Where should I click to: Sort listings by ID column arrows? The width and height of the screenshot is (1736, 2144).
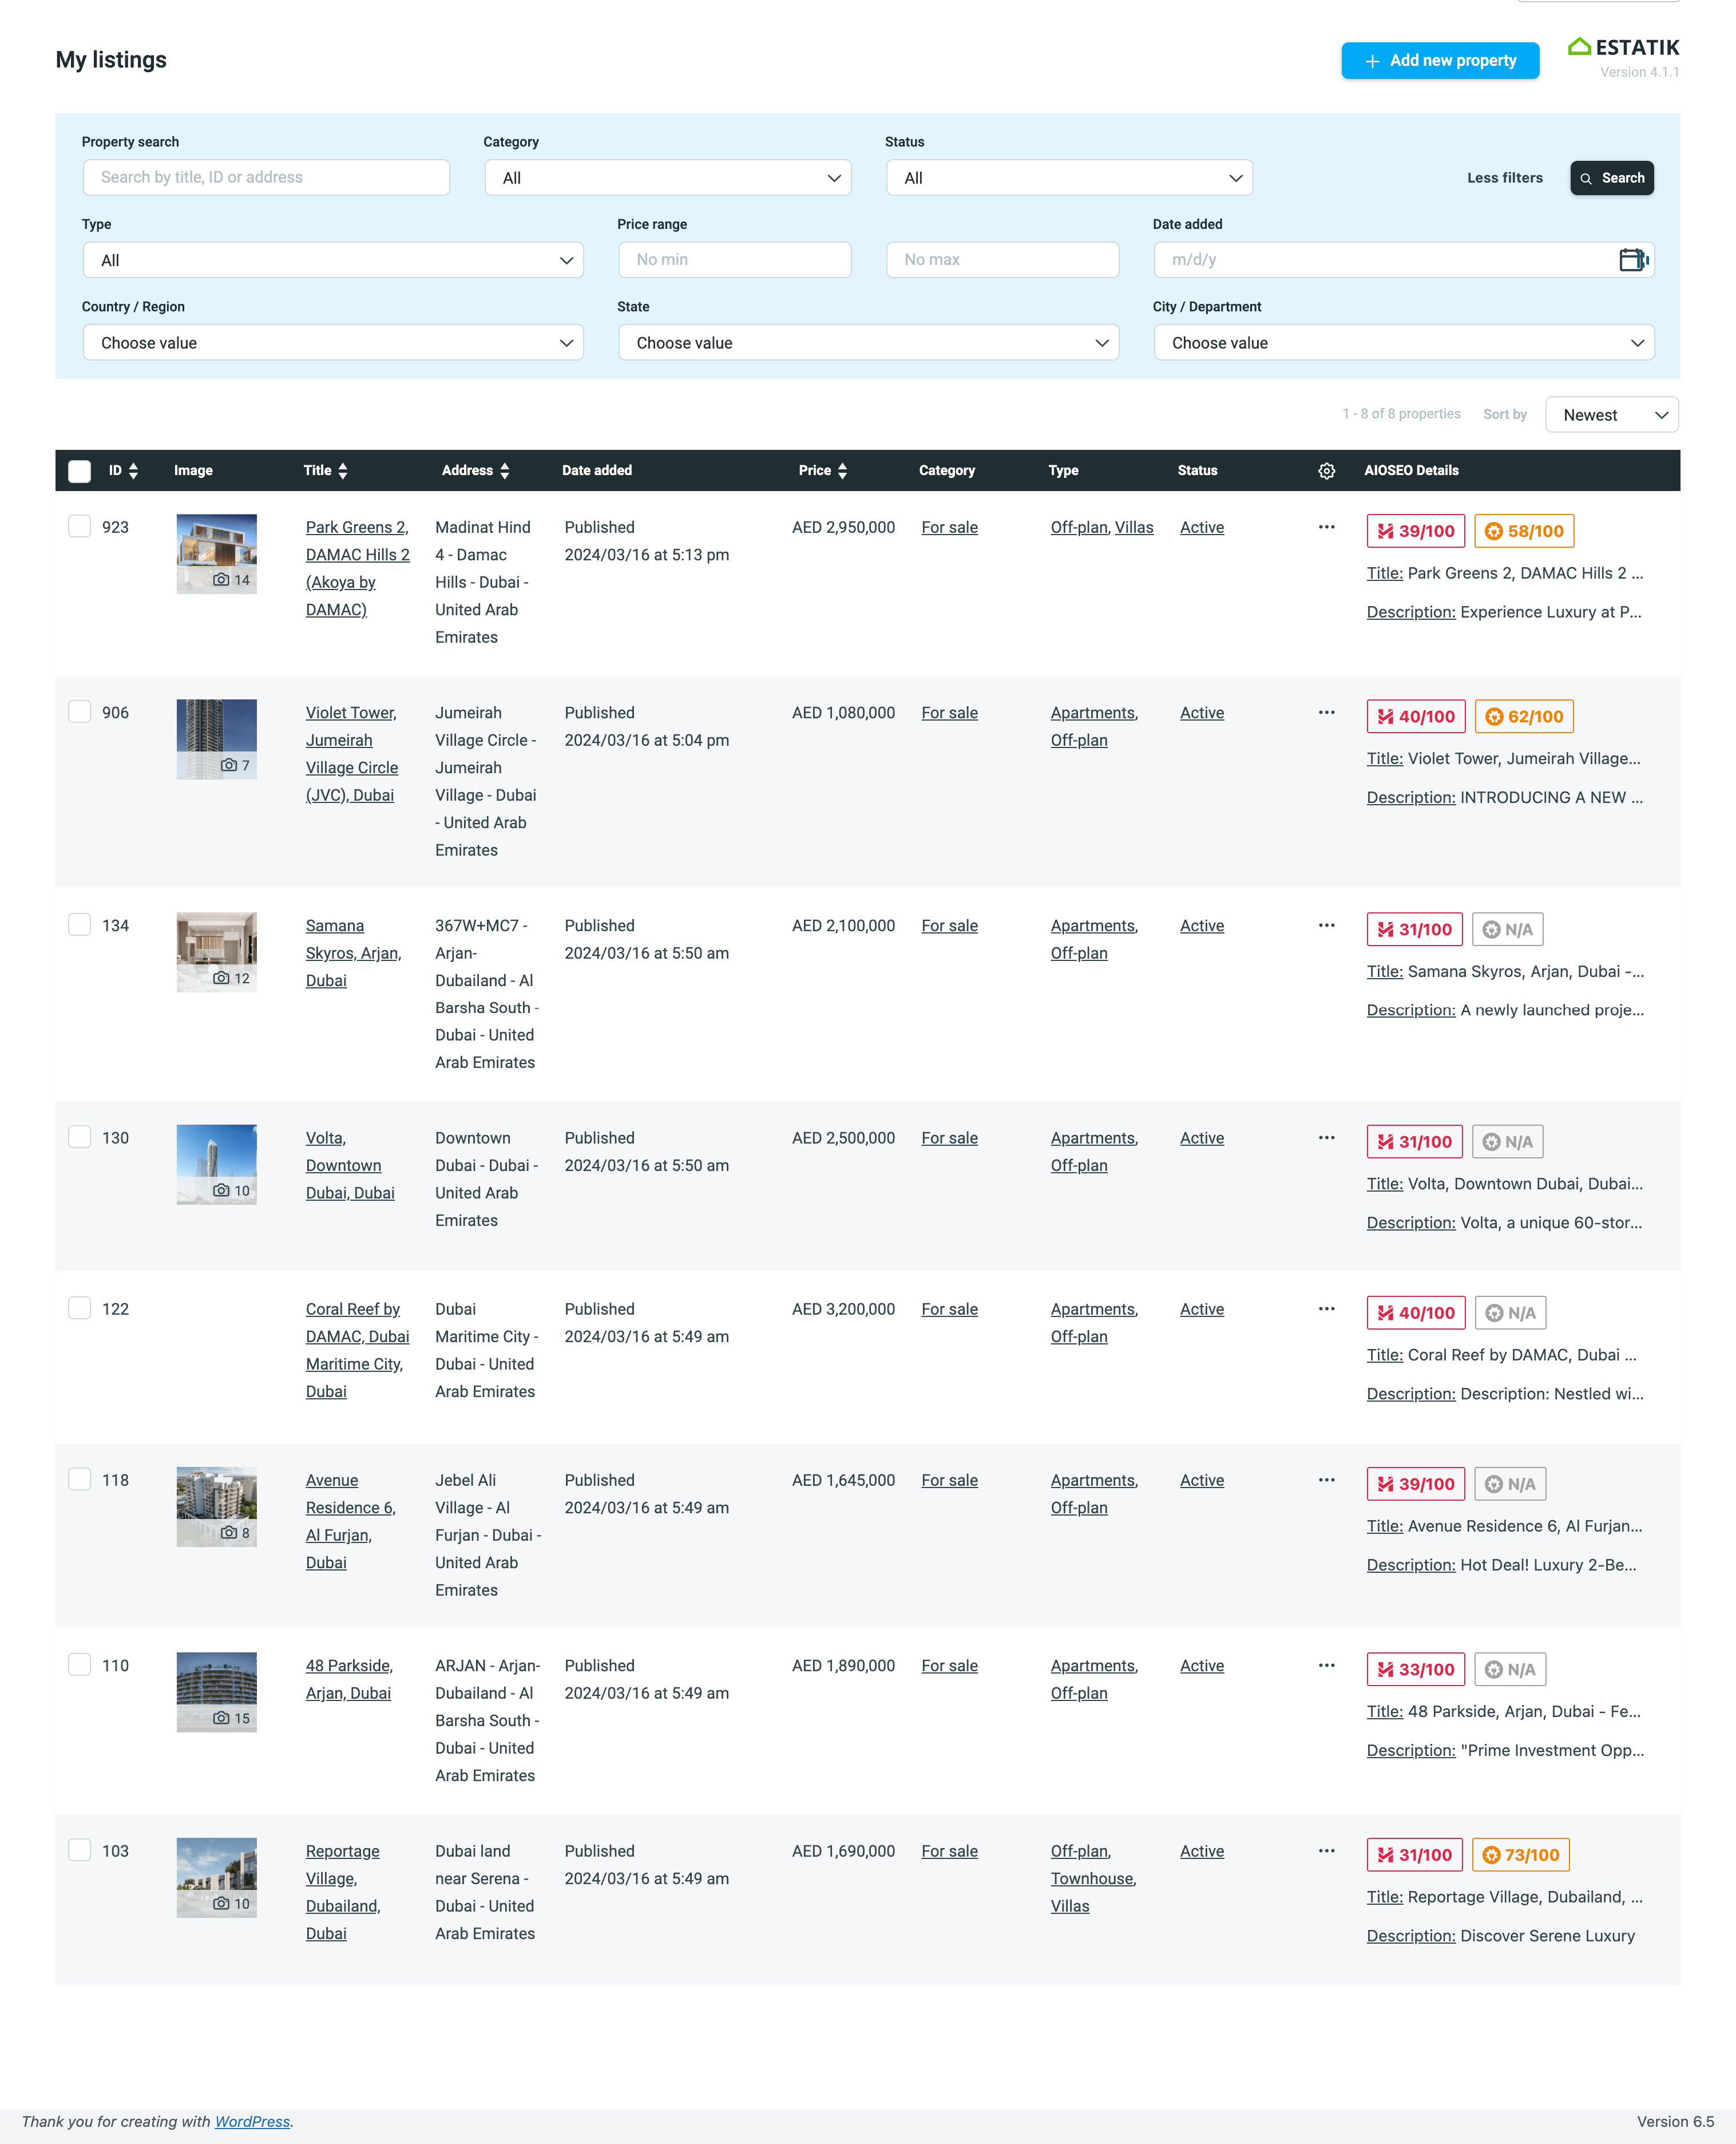[133, 471]
